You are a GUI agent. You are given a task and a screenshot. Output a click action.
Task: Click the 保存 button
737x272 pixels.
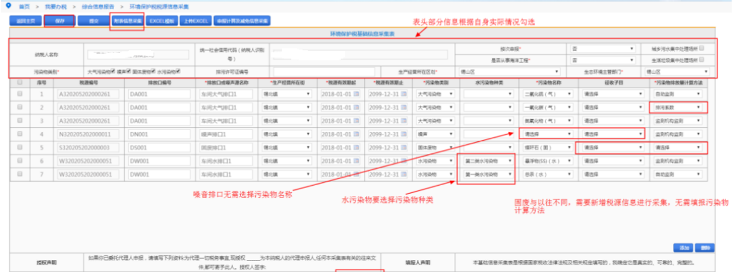[58, 21]
